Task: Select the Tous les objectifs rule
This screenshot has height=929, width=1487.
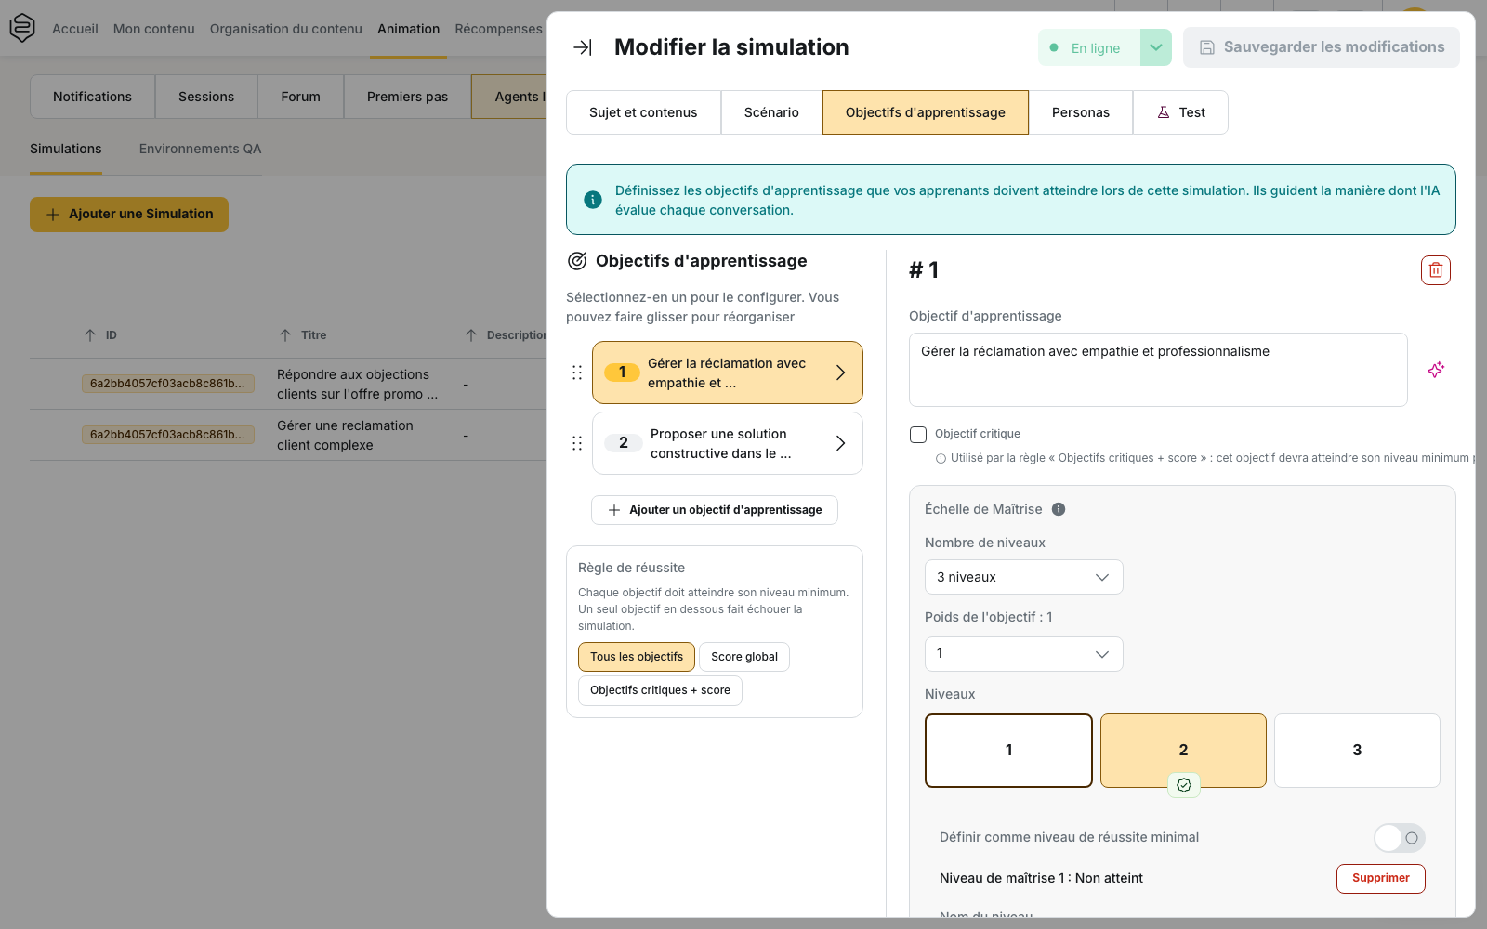Action: pyautogui.click(x=637, y=657)
